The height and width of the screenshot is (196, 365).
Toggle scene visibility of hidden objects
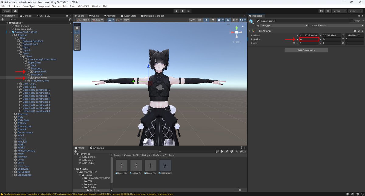tap(228, 20)
